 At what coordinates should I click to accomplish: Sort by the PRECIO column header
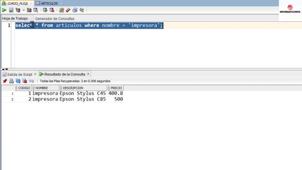[x=115, y=88]
